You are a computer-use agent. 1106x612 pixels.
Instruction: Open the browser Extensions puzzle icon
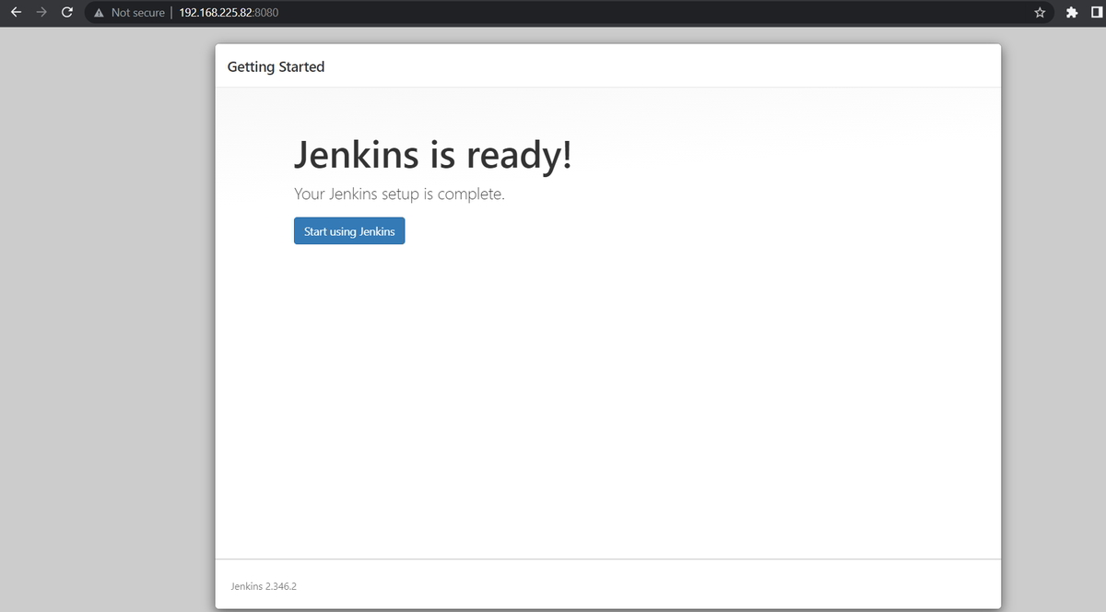pos(1071,12)
